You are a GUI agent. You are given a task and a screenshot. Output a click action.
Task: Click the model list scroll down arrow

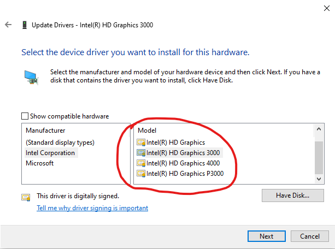[319, 179]
